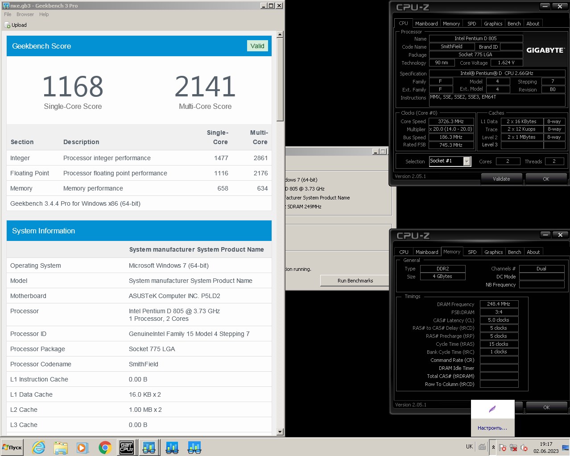This screenshot has width=570, height=456.
Task: Click the Floating Point row in table
Action: [x=139, y=173]
